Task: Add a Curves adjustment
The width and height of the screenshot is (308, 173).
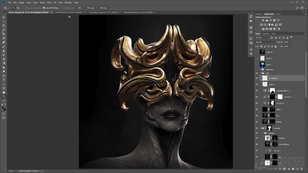Action: (x=271, y=21)
